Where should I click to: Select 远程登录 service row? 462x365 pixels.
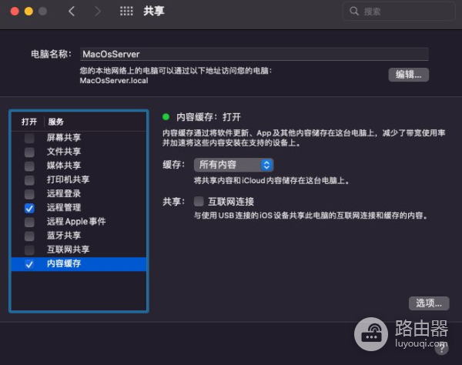click(x=79, y=194)
